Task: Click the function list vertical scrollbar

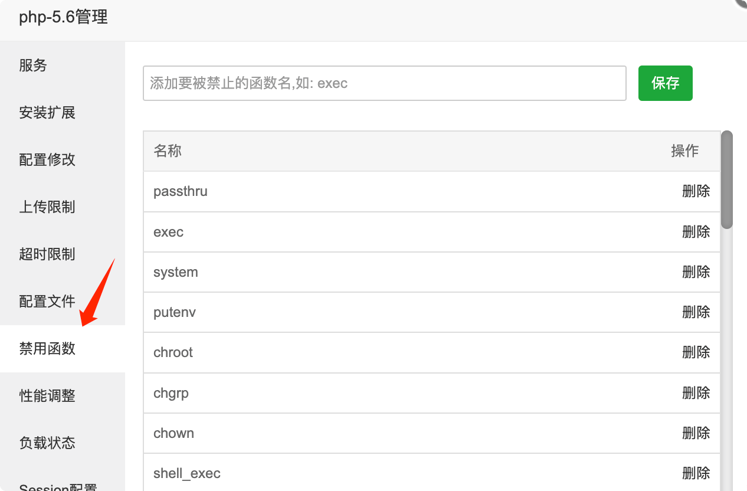Action: pos(727,179)
